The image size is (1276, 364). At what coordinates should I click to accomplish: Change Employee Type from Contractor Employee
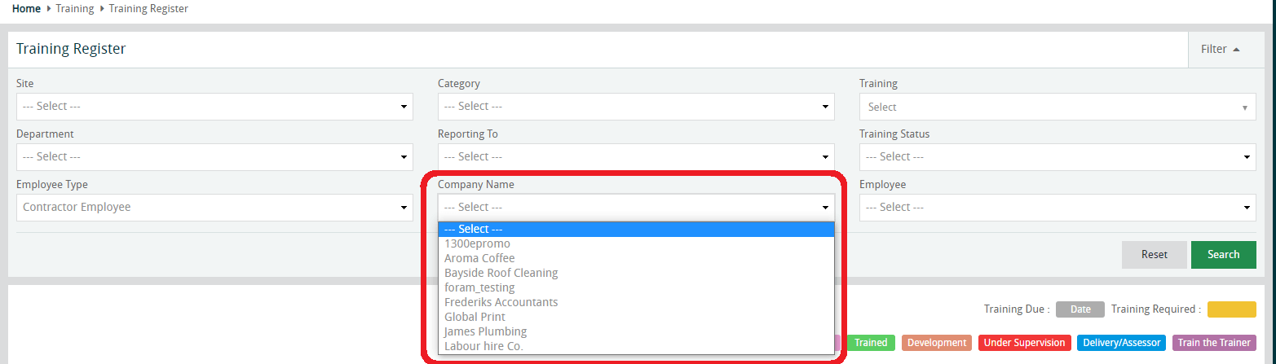click(214, 208)
